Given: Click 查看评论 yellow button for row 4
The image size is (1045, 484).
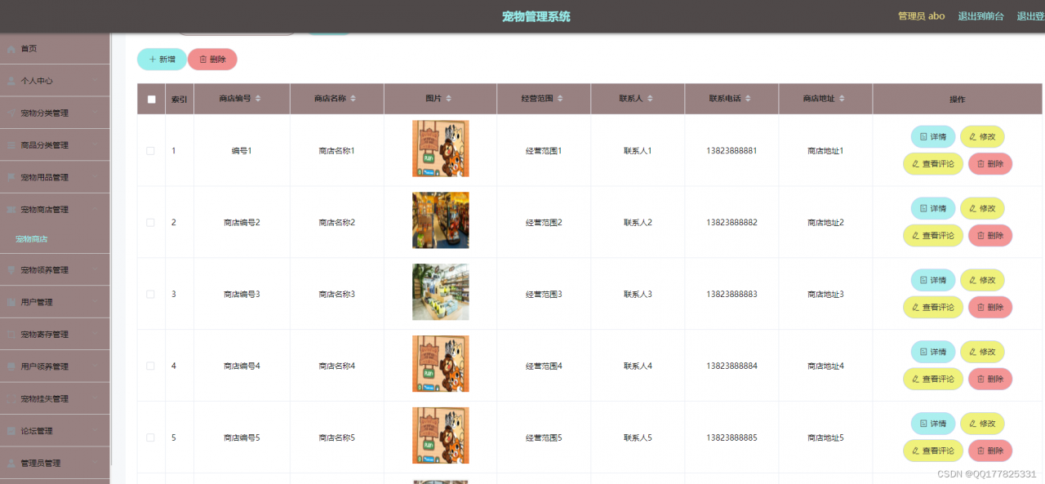Looking at the screenshot, I should click(x=933, y=379).
